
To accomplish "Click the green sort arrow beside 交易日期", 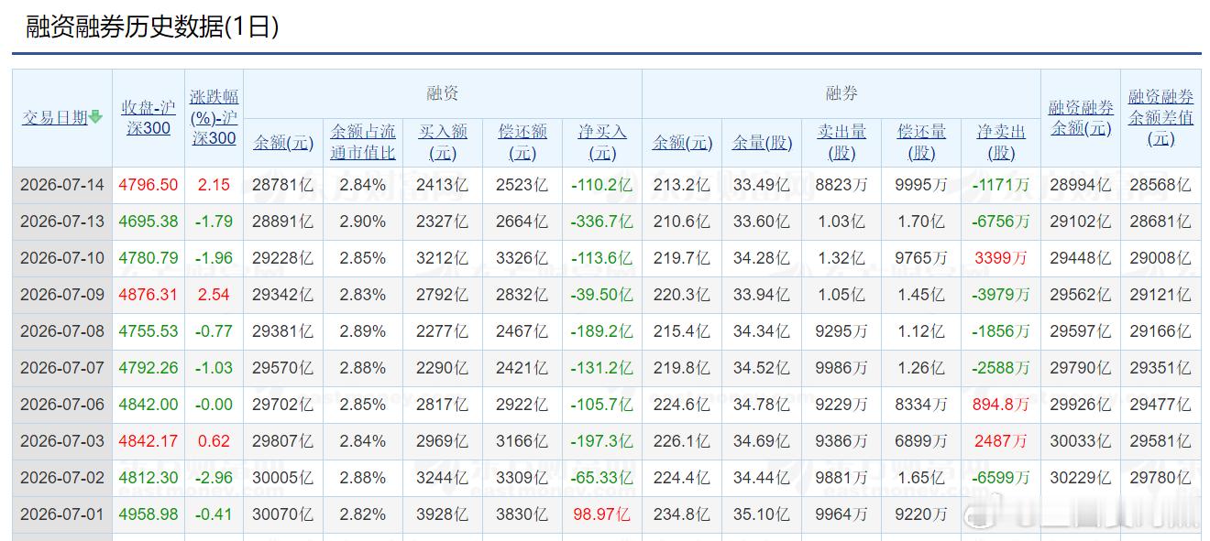I will (x=95, y=117).
